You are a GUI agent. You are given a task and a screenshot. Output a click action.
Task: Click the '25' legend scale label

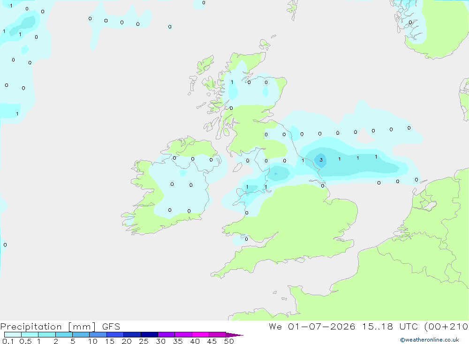144,341
